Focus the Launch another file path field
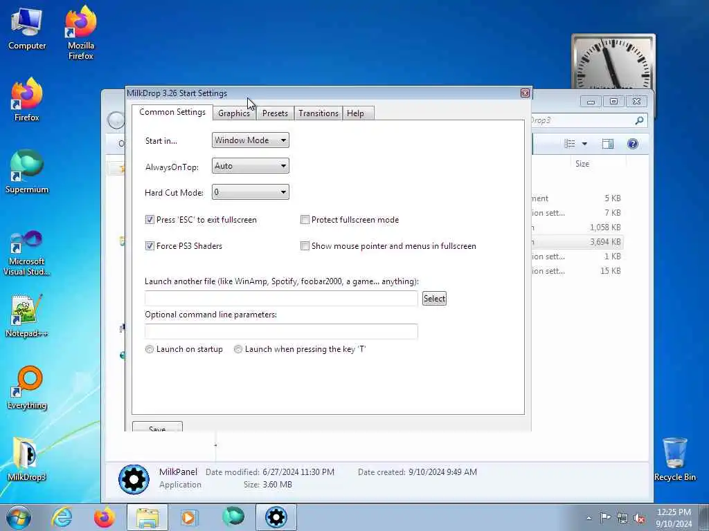The image size is (709, 531). (x=281, y=299)
